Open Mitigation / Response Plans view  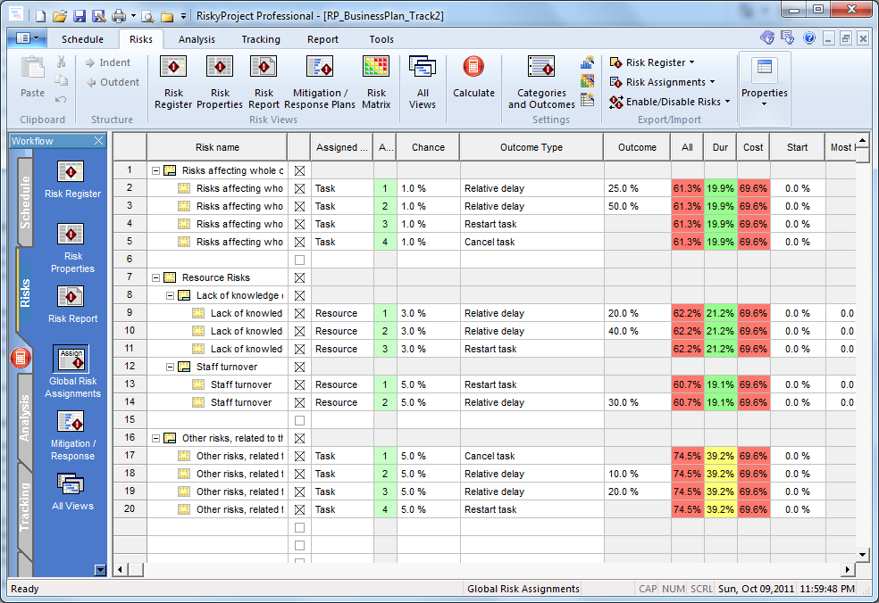point(320,78)
